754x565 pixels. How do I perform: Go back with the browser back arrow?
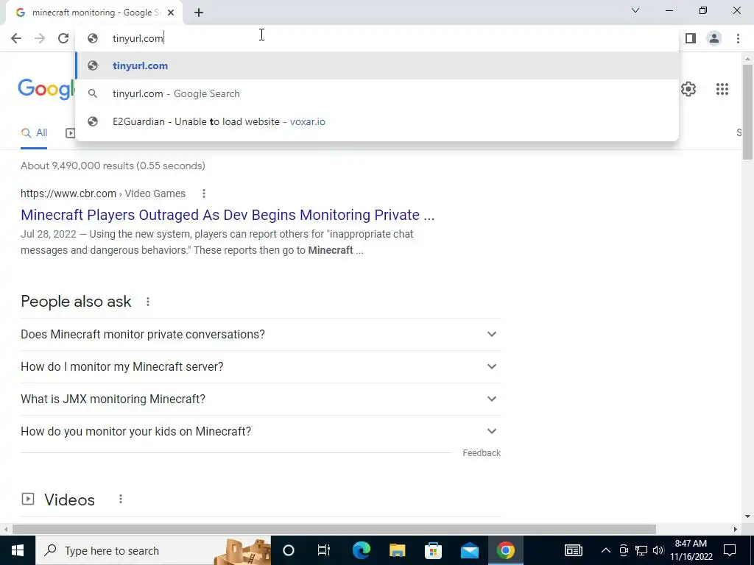point(16,38)
